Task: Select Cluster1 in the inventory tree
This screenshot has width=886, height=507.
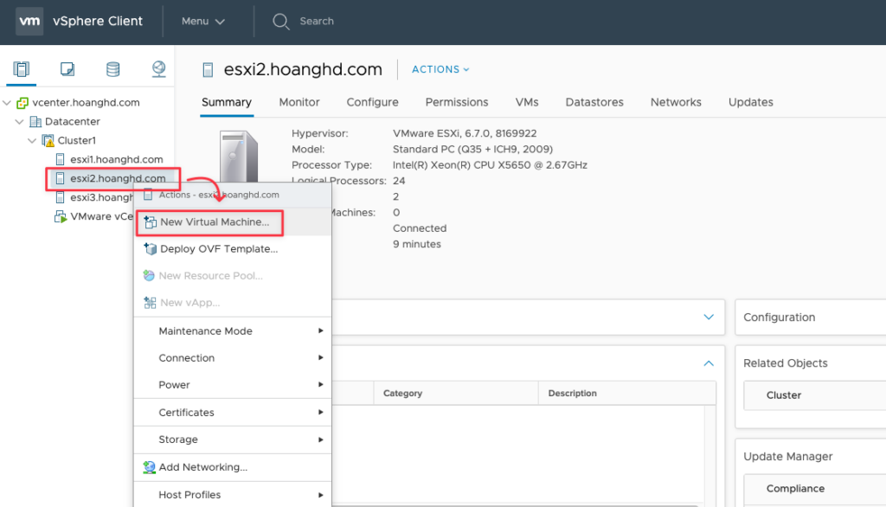Action: click(x=77, y=141)
